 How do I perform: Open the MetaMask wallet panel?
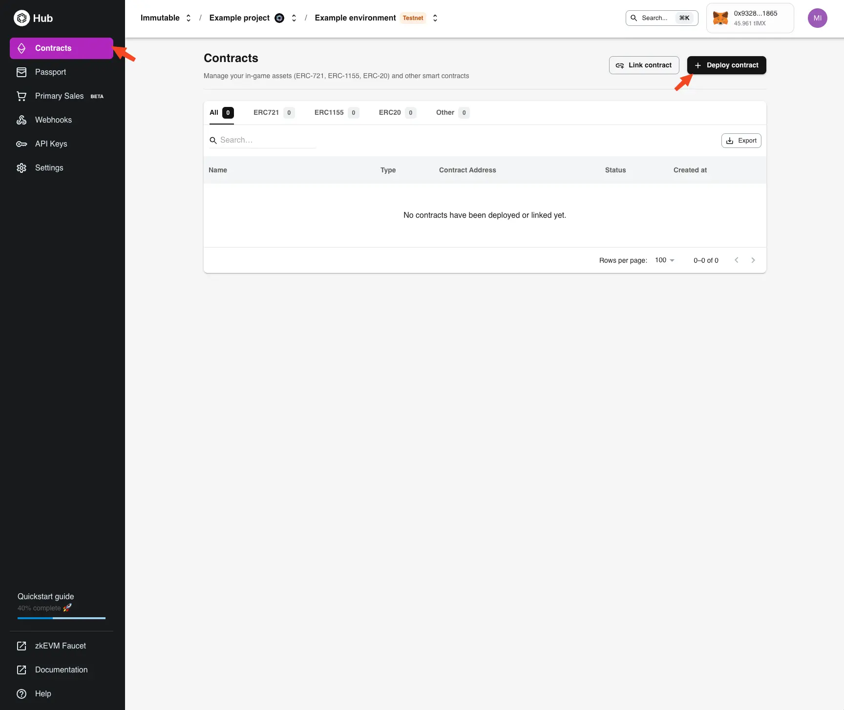(x=750, y=18)
